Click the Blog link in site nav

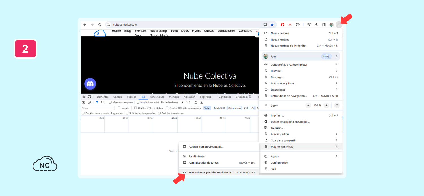click(x=128, y=31)
